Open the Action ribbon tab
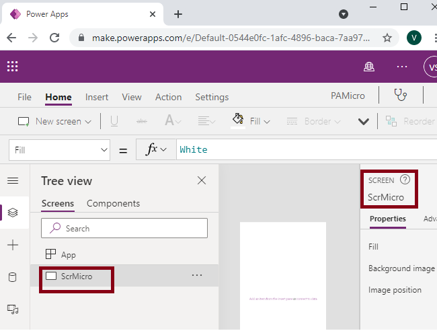 tap(168, 97)
